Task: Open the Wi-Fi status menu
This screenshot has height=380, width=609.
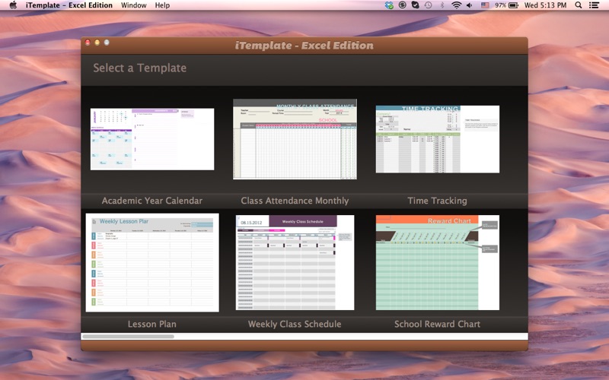Action: pyautogui.click(x=456, y=5)
